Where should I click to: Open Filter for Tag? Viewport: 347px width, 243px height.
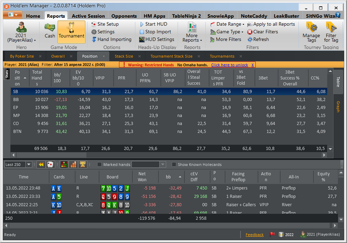click(331, 32)
